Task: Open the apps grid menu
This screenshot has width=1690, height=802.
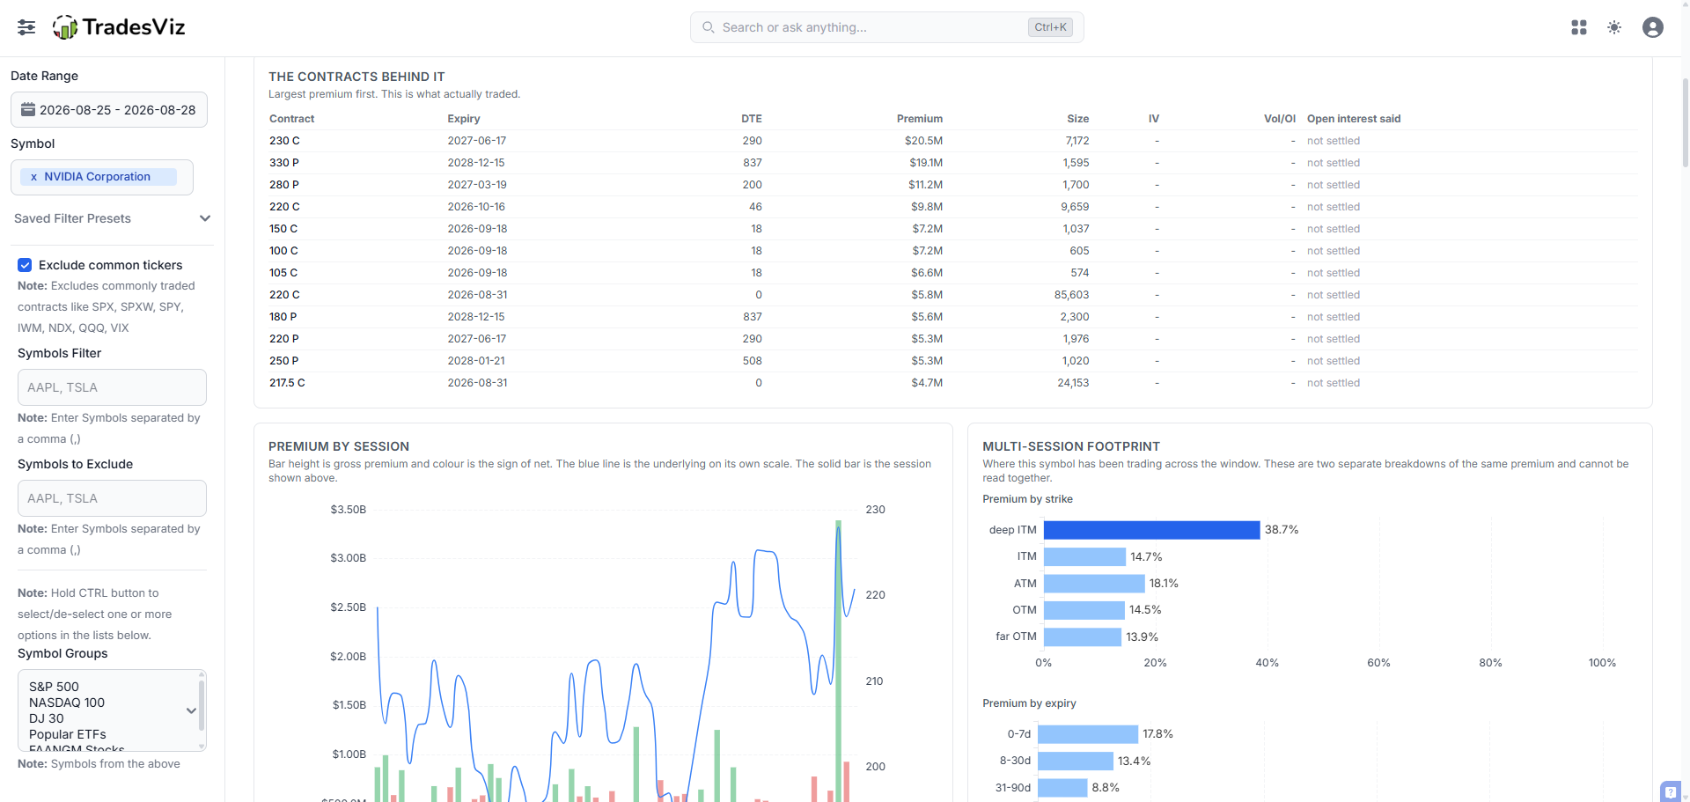Action: pos(1579,27)
